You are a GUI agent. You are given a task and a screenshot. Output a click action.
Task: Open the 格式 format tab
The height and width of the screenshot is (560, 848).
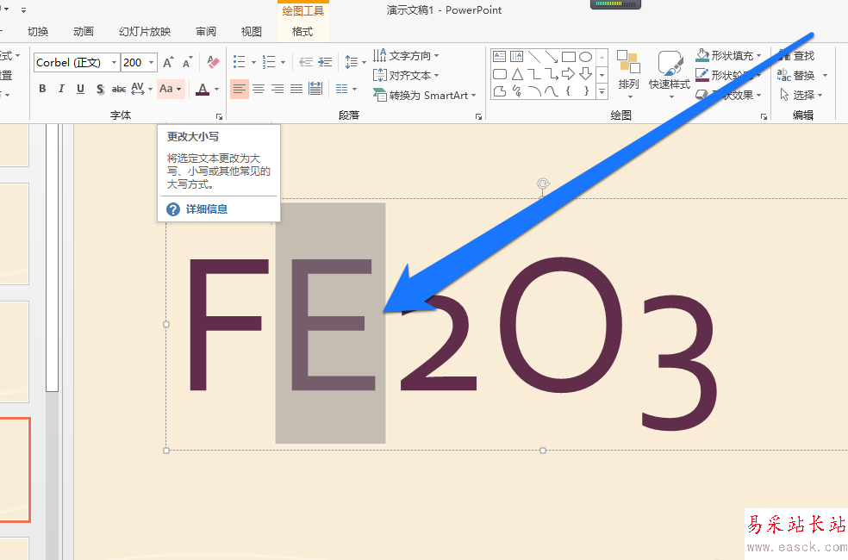[302, 32]
